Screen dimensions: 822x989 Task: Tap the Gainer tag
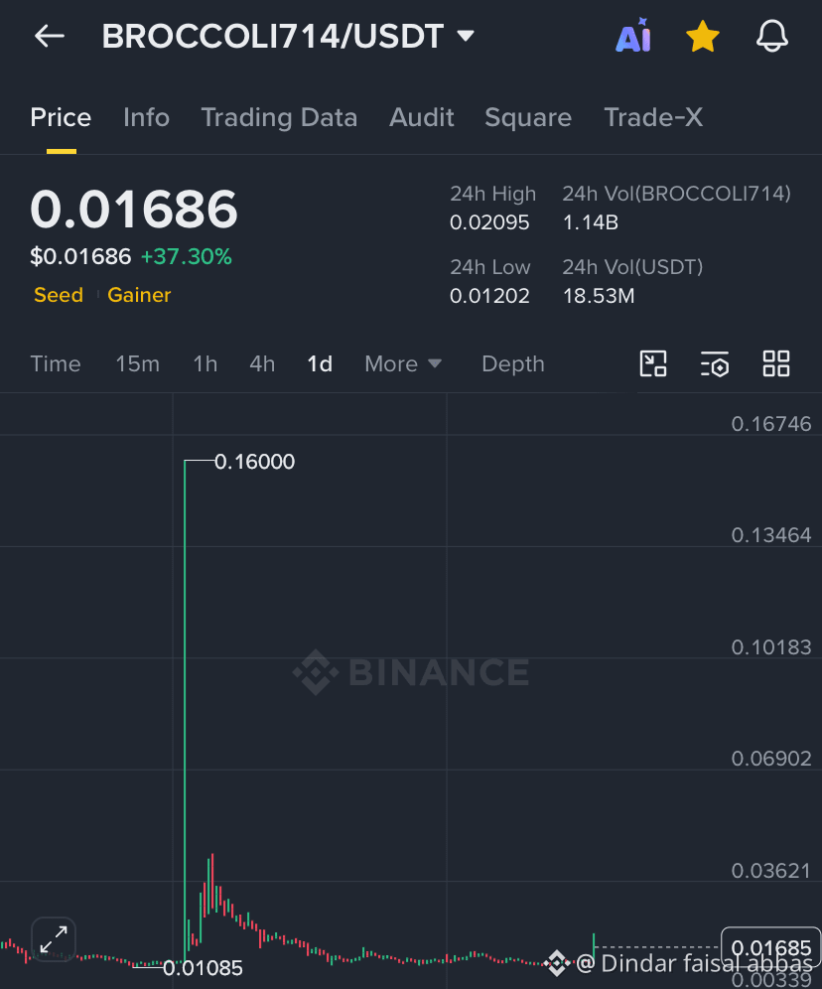pyautogui.click(x=139, y=295)
